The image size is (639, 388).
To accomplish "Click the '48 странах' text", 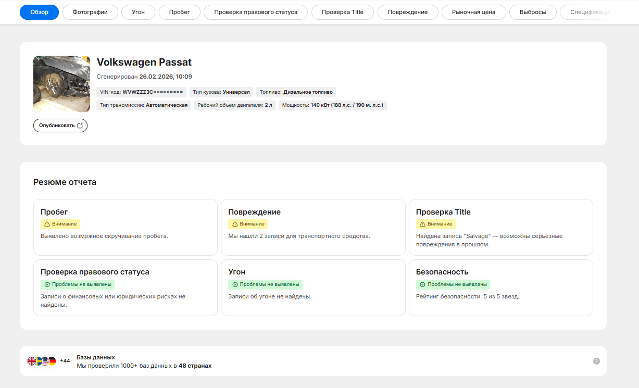I will click(195, 366).
